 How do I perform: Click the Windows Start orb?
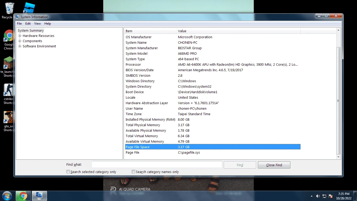(x=7, y=196)
